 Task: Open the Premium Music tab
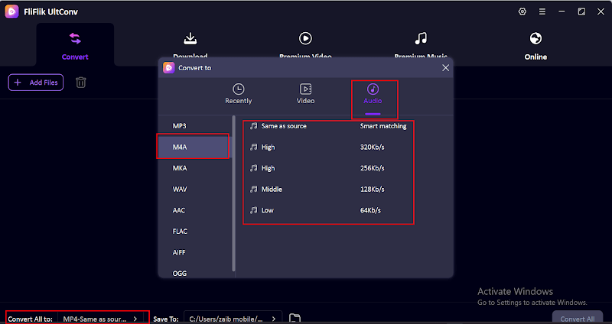[421, 47]
